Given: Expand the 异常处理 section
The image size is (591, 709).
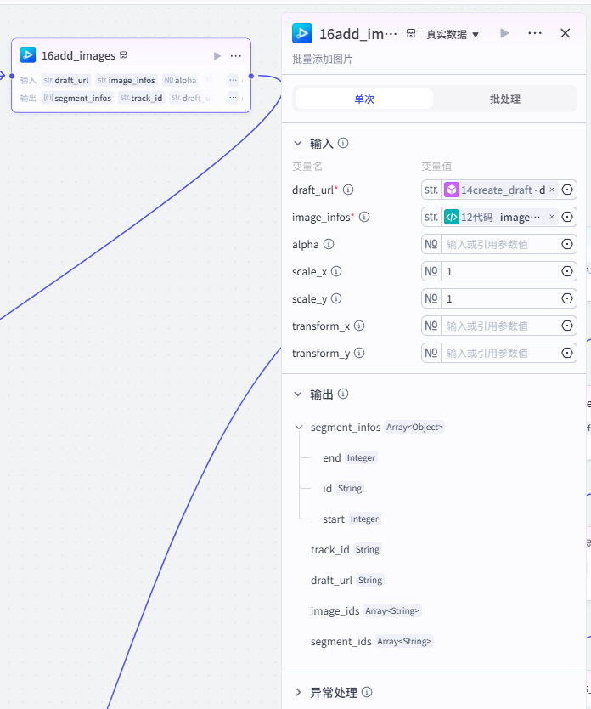Looking at the screenshot, I should [x=297, y=692].
